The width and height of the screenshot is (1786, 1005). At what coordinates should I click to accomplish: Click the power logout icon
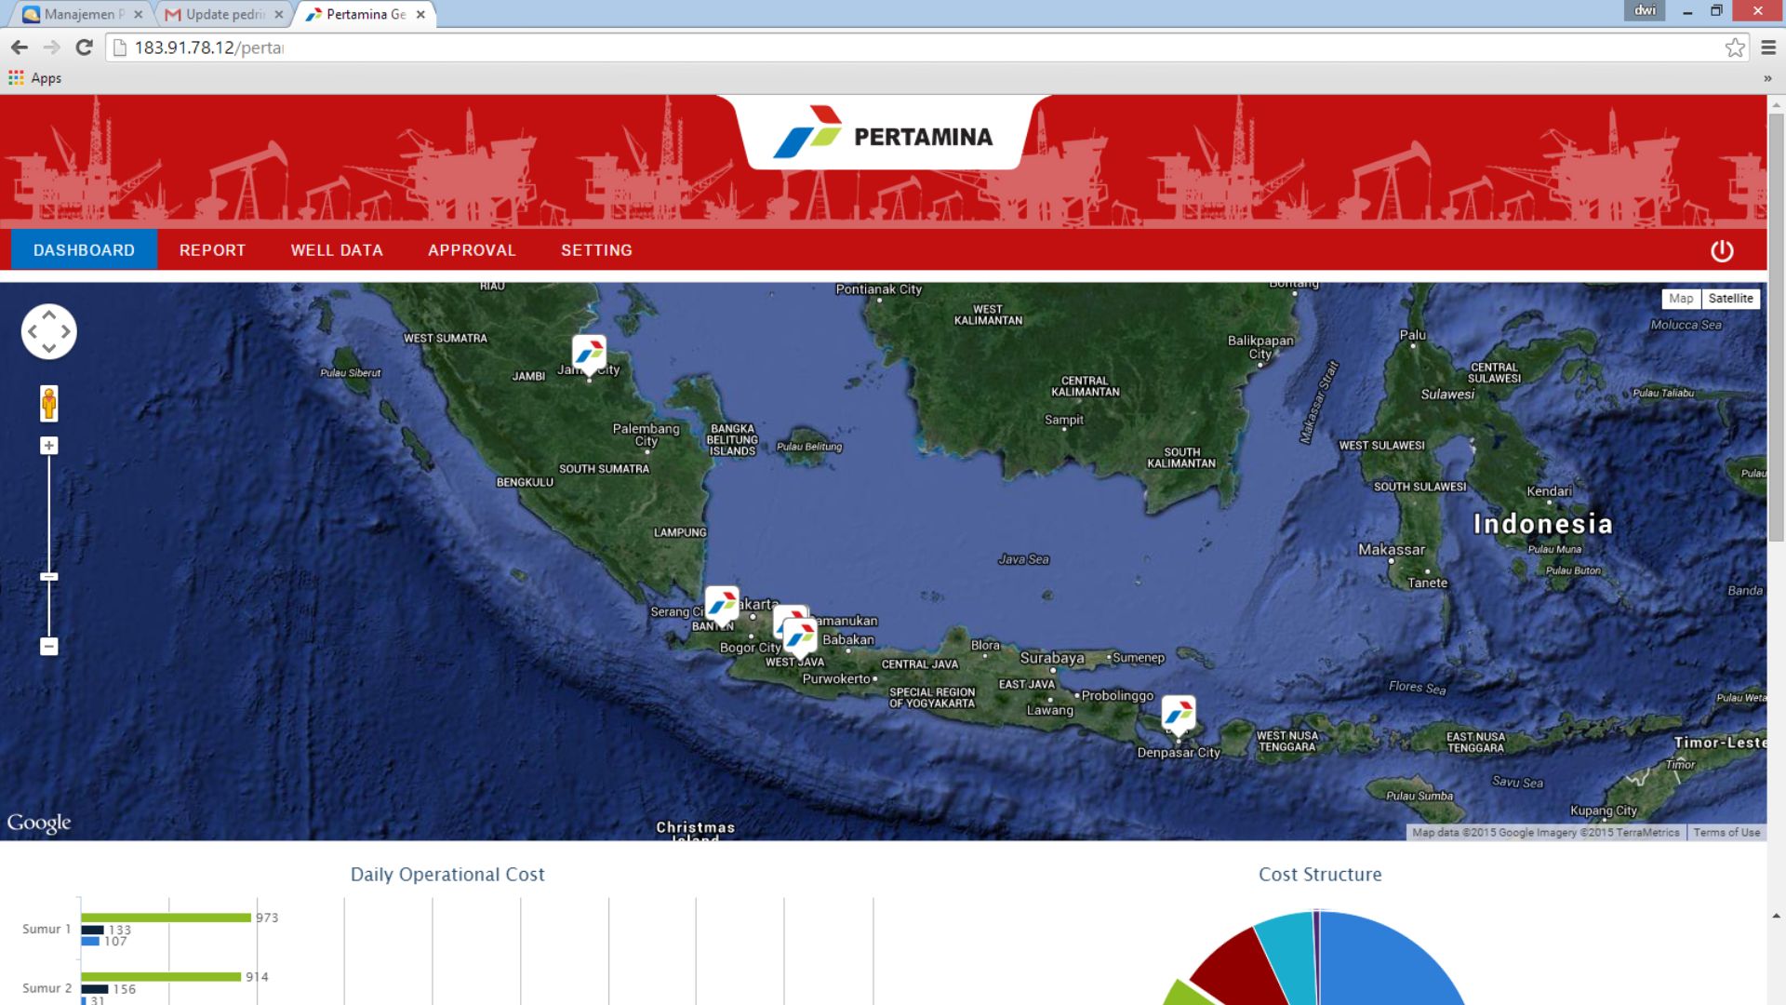1722,250
